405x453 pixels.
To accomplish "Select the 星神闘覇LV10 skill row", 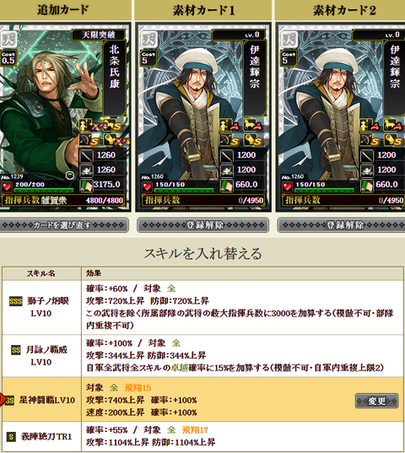I will click(202, 400).
